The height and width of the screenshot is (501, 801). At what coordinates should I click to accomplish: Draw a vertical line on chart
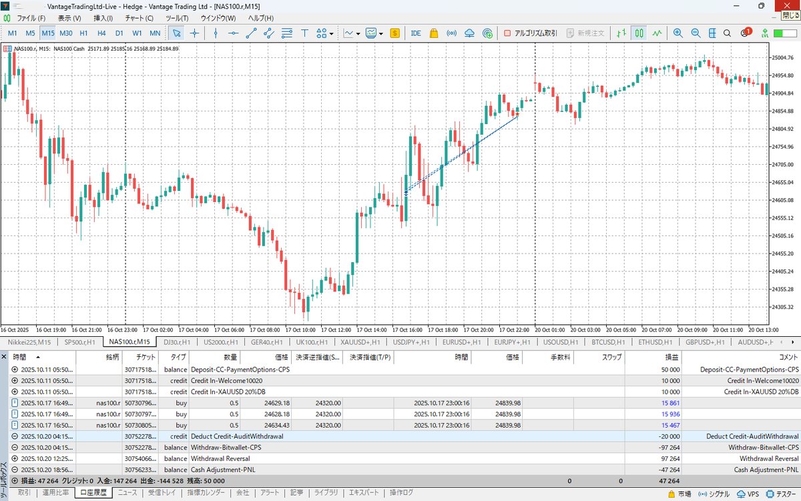coord(216,33)
